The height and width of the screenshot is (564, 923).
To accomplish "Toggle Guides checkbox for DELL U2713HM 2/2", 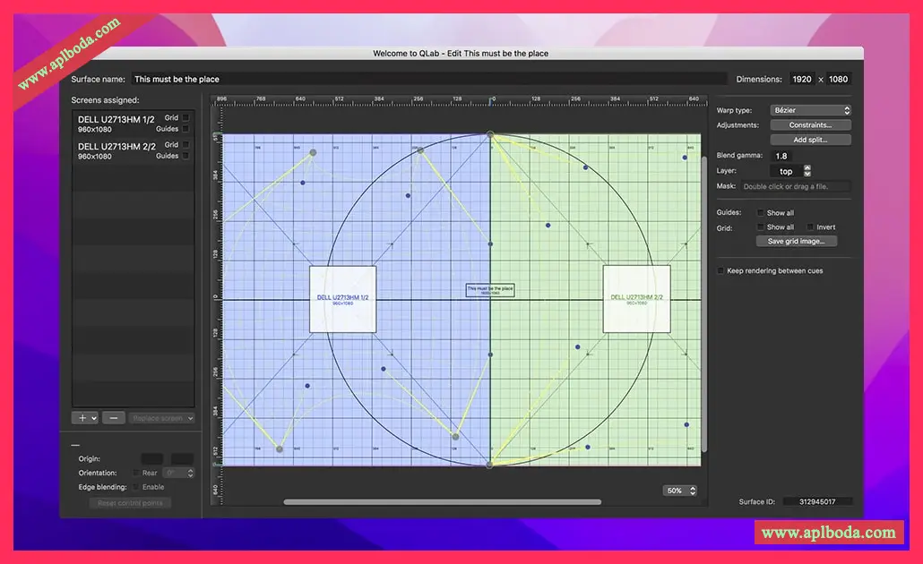I will tap(185, 156).
